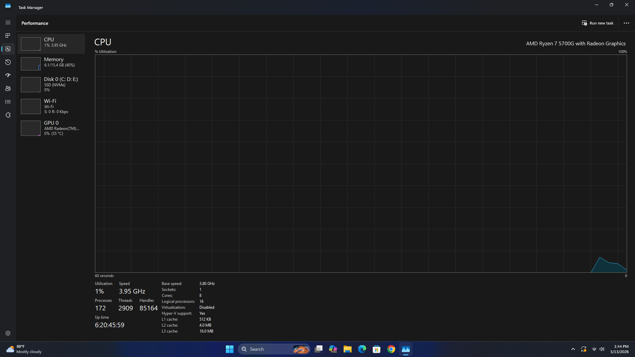Open the Users page icon

8,89
